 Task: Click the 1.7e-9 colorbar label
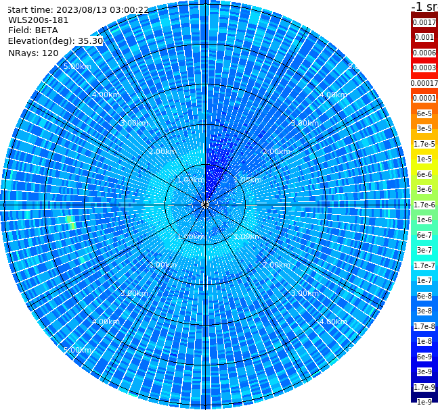click(x=424, y=387)
